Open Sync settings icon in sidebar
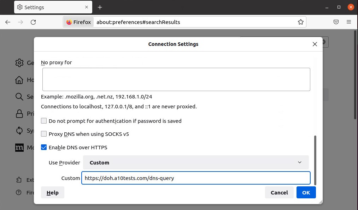Image resolution: width=358 pixels, height=210 pixels. click(19, 131)
